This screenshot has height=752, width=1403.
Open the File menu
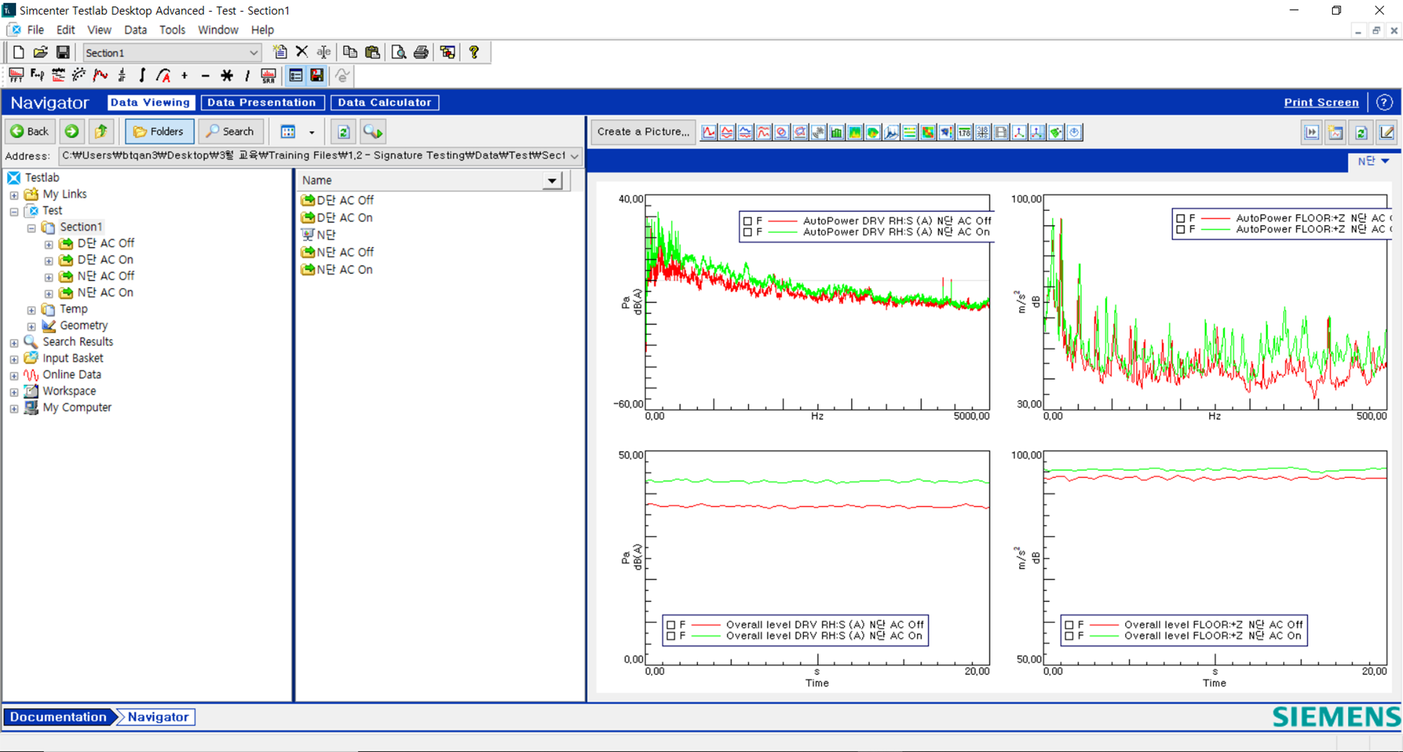(x=35, y=29)
